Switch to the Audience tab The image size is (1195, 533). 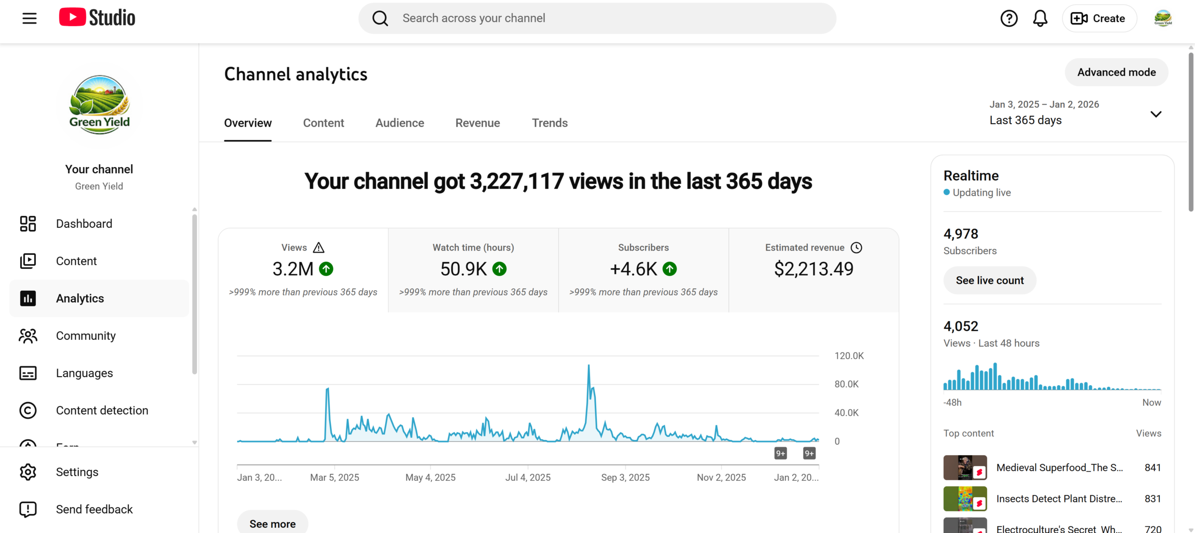[x=400, y=123]
